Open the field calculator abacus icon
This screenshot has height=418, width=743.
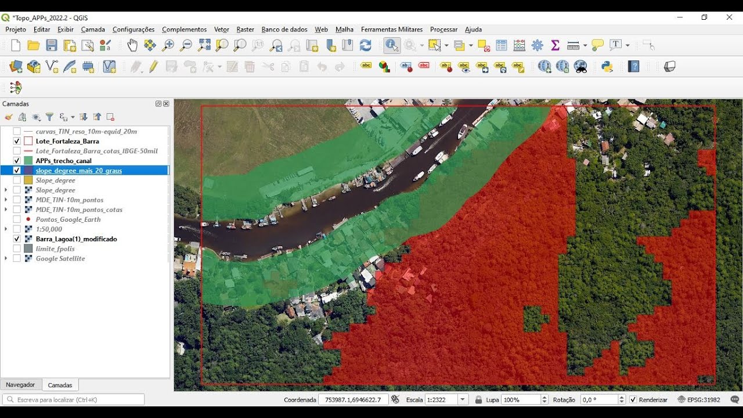(x=520, y=45)
